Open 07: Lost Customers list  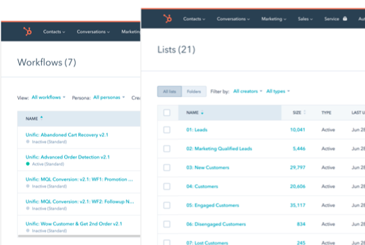[x=208, y=243]
